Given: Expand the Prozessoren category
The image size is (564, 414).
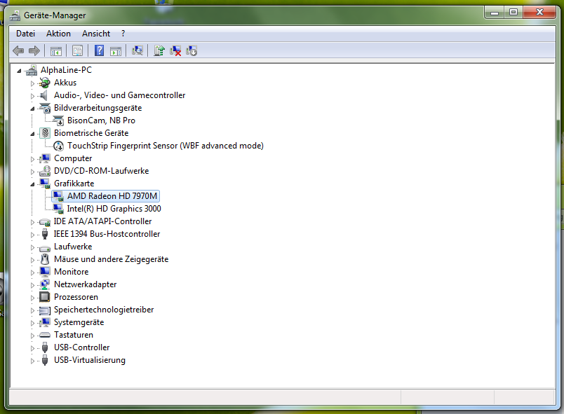Looking at the screenshot, I should click(32, 298).
